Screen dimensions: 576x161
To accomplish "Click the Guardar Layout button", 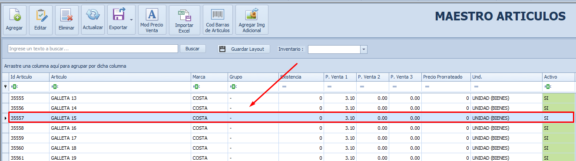I will pos(244,49).
